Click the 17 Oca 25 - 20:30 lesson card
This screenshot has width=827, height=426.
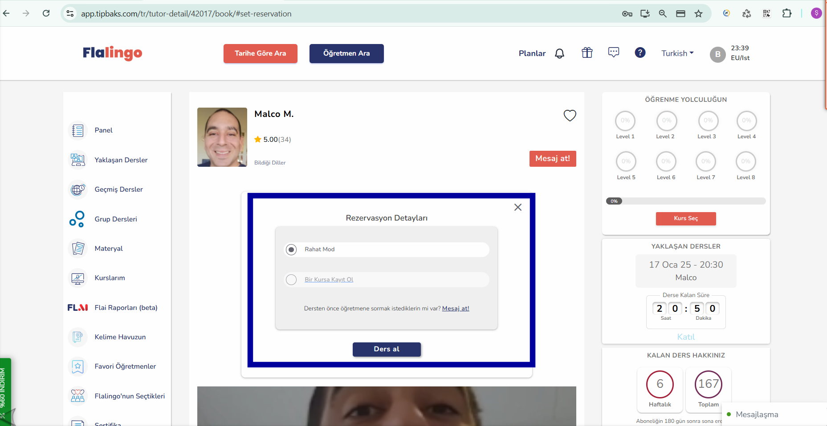pos(686,271)
